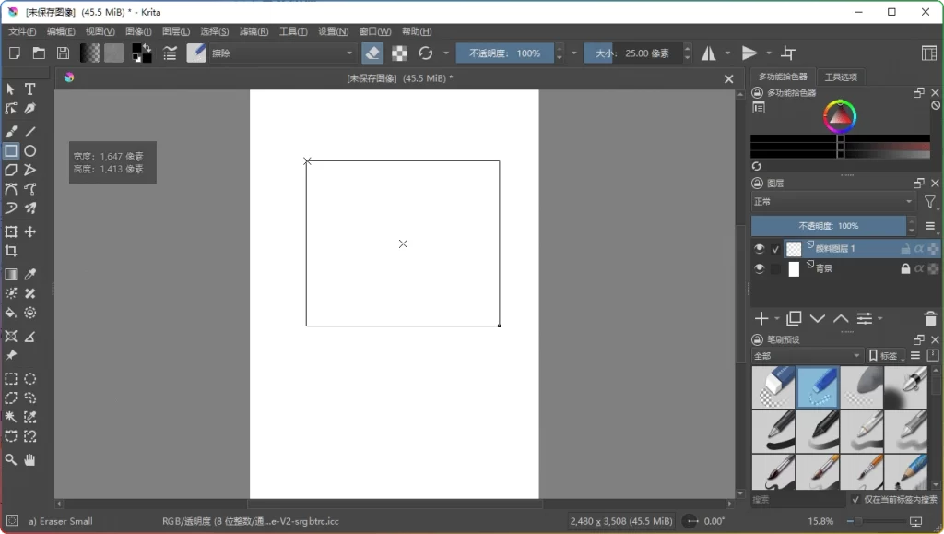The width and height of the screenshot is (944, 534).
Task: Select the Crop tool
Action: point(11,250)
